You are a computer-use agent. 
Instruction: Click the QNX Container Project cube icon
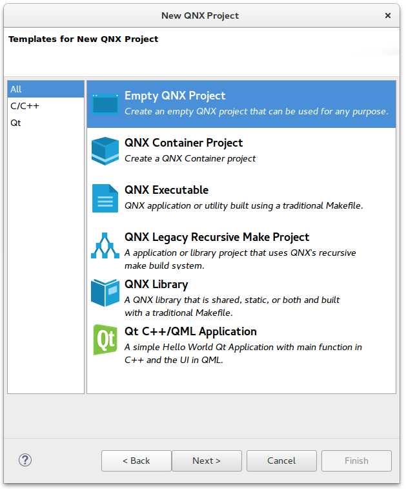105,151
